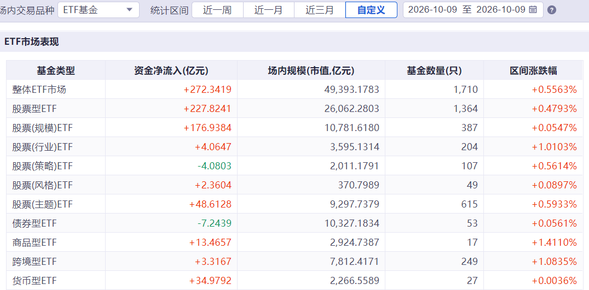Click the 基金数量(只) column header

[x=434, y=70]
